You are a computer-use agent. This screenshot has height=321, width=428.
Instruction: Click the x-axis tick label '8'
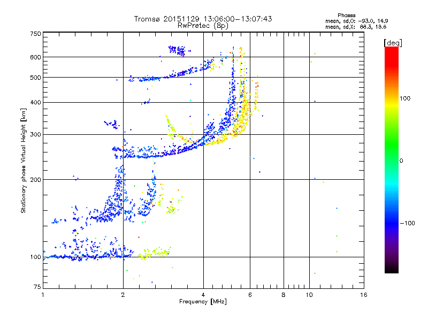284,295
